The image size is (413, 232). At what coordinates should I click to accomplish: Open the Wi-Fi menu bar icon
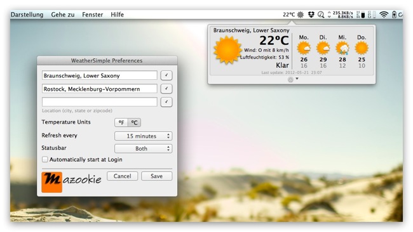[x=384, y=15]
